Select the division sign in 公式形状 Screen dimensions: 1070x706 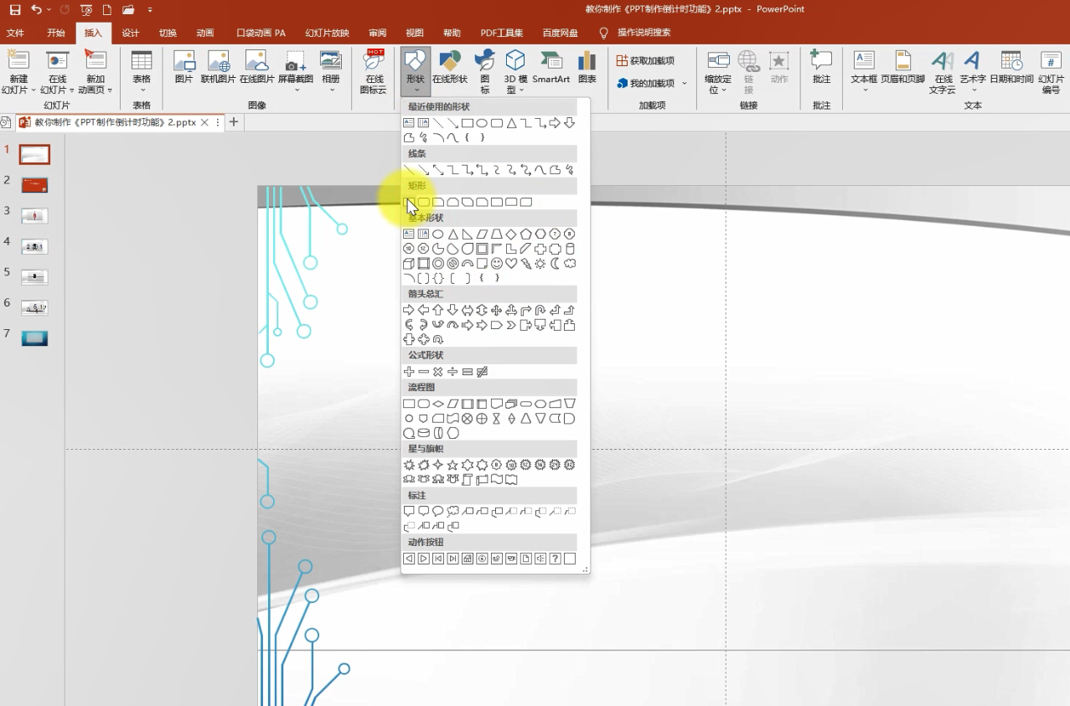[452, 372]
